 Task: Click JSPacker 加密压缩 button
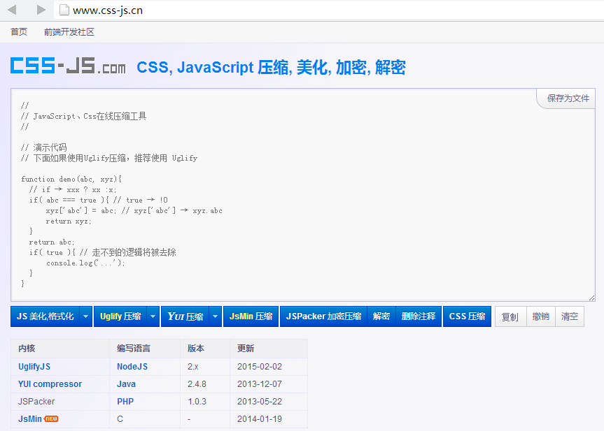tap(323, 316)
